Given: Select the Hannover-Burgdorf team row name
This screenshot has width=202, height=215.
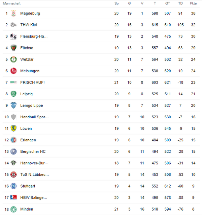Looking at the screenshot, I should point(34,163).
